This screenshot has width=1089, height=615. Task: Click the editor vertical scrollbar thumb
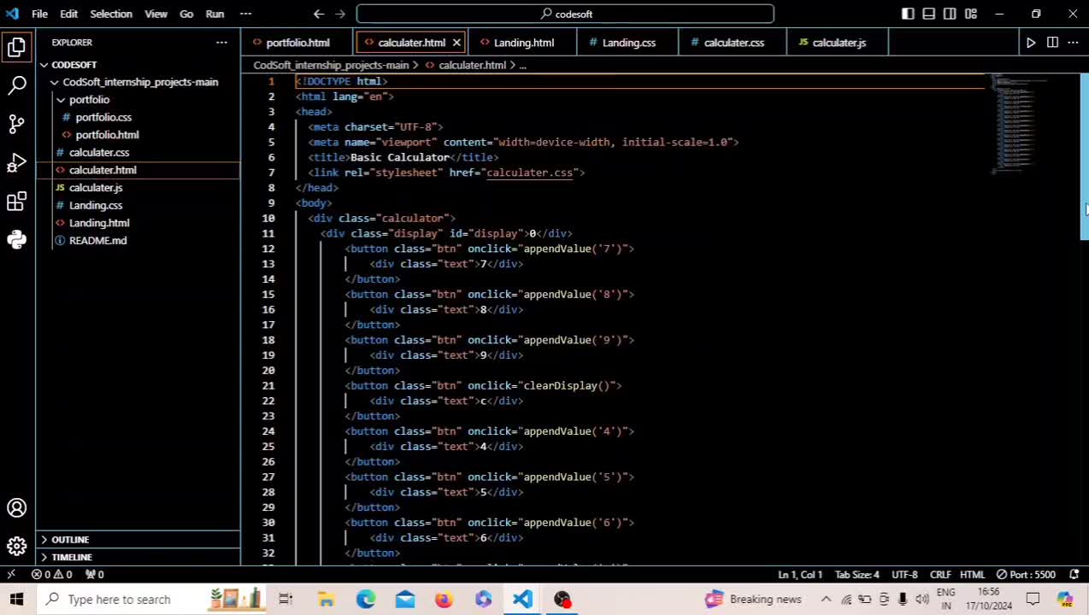1084,155
